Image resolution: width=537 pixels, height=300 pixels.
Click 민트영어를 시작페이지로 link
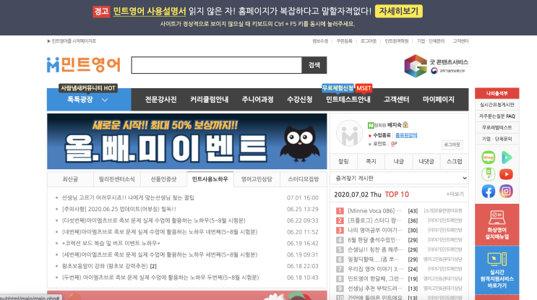pos(72,41)
